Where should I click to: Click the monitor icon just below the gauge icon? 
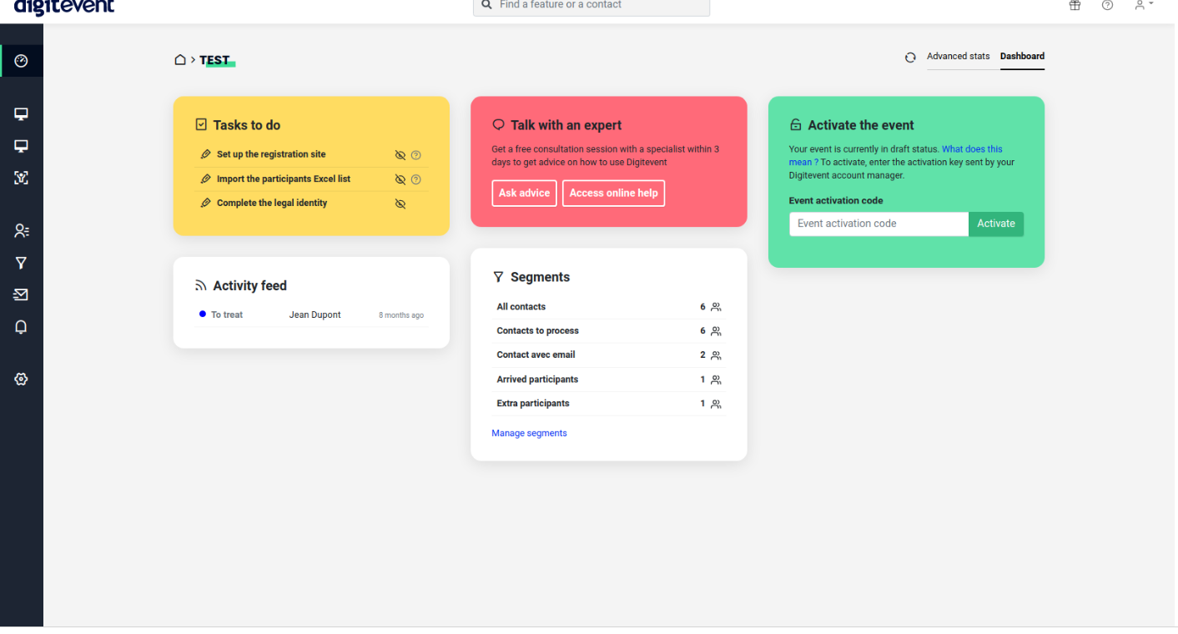(x=22, y=114)
